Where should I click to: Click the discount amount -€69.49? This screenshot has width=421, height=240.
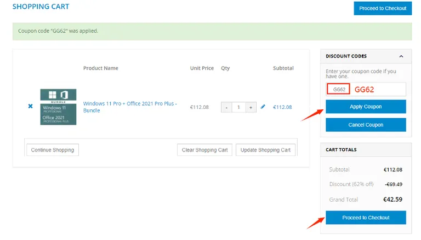pyautogui.click(x=394, y=184)
